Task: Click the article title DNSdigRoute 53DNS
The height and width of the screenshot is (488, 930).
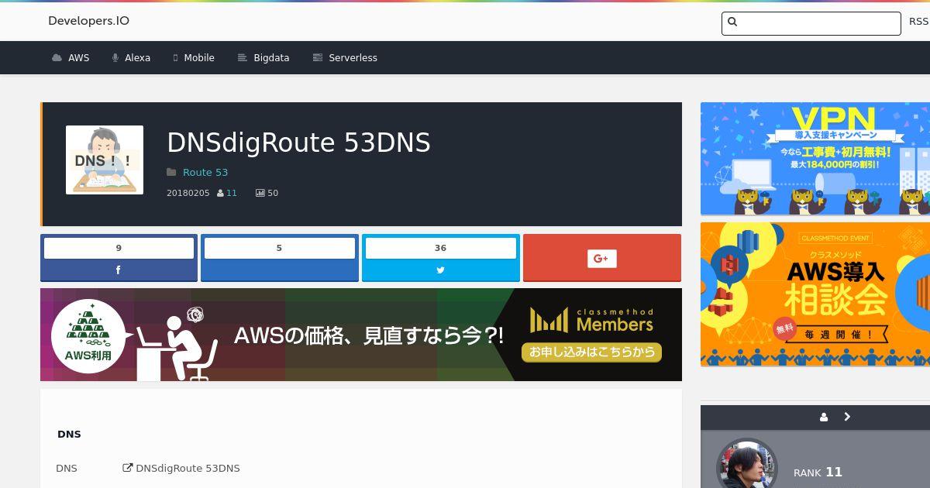Action: [x=298, y=143]
